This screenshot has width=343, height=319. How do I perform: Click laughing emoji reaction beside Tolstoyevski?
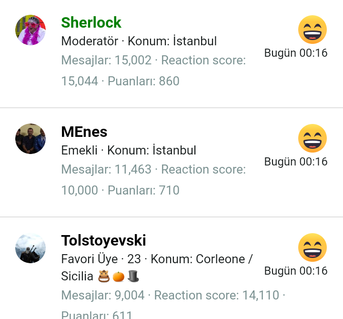point(313,247)
